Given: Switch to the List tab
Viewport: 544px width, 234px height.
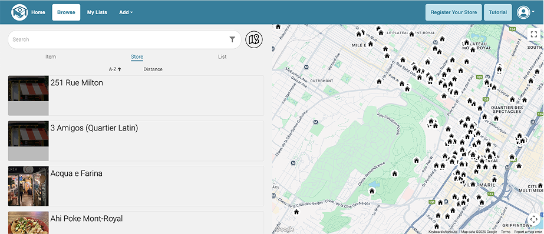Looking at the screenshot, I should tap(222, 57).
